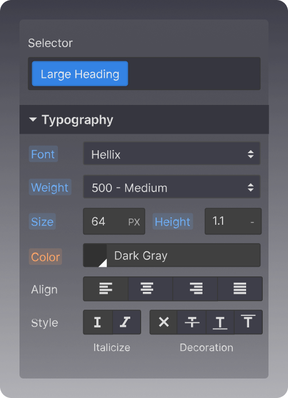
Task: Choose regular non-italic text style icon
Action: 98,322
